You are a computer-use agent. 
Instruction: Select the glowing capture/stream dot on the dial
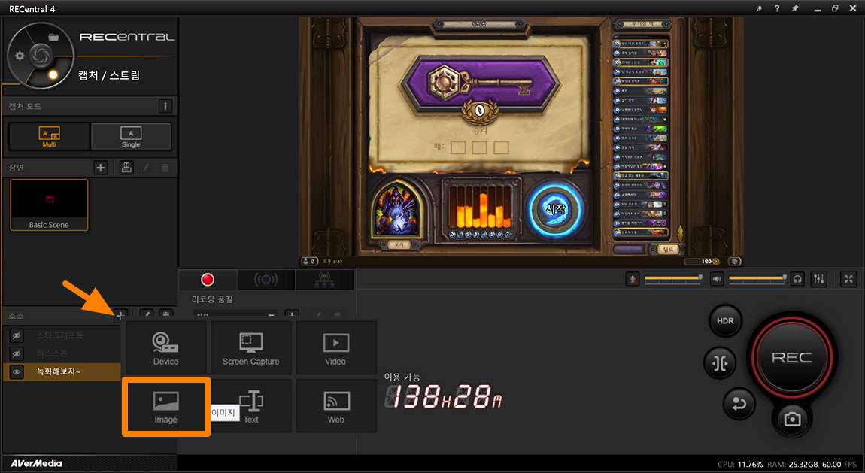click(53, 74)
